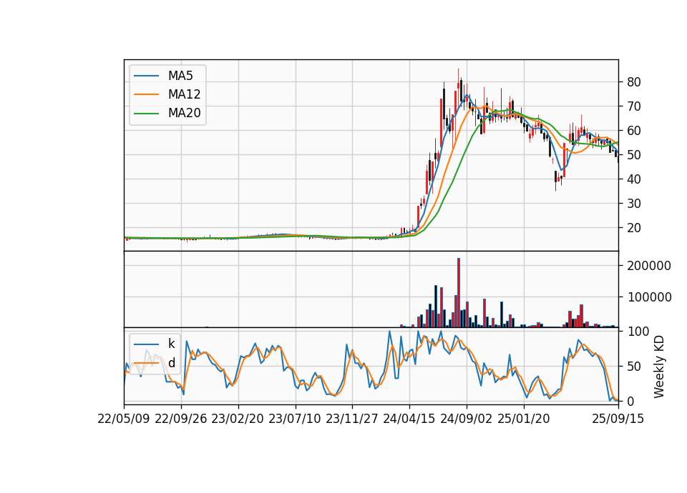Click the price axis label 30
Image resolution: width=687 pixels, height=493 pixels.
[x=634, y=204]
